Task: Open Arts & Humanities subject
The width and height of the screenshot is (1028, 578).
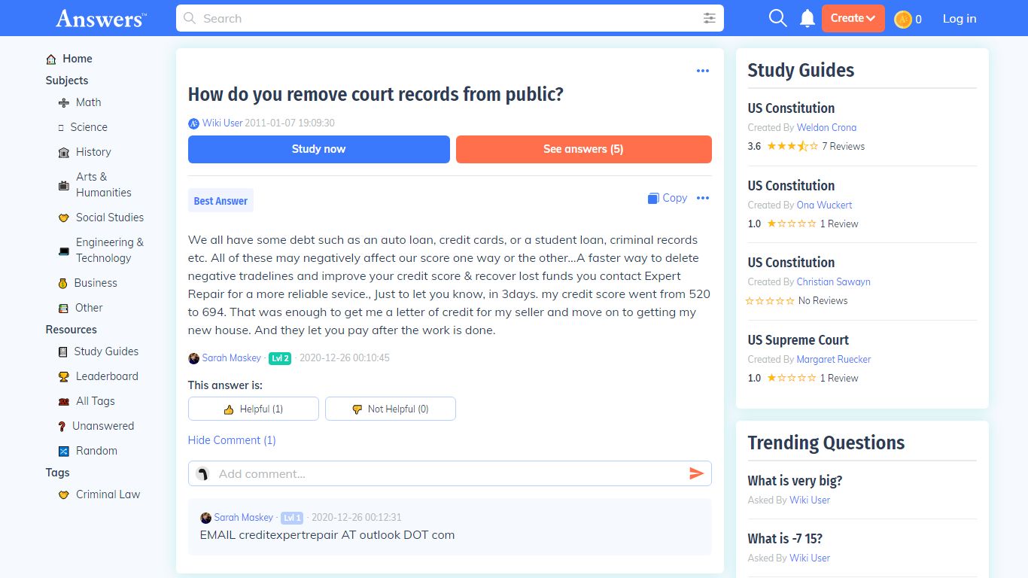Action: point(103,184)
